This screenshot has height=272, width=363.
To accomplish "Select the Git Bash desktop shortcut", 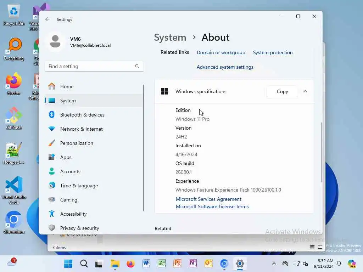I will tap(14, 119).
